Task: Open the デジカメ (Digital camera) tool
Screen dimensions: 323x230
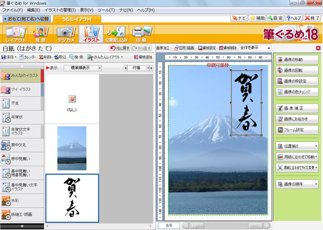Action: [x=65, y=33]
